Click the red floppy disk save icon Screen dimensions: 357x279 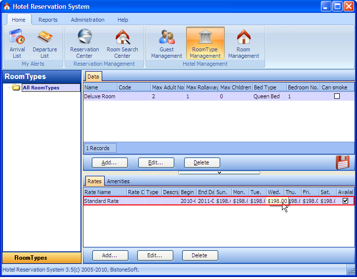(342, 162)
